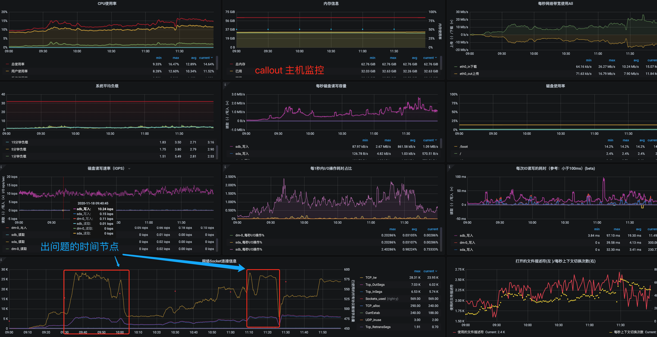Click info icon on 每1秒内I/O操作耗时占比 panel
The image size is (657, 337).
(x=225, y=167)
